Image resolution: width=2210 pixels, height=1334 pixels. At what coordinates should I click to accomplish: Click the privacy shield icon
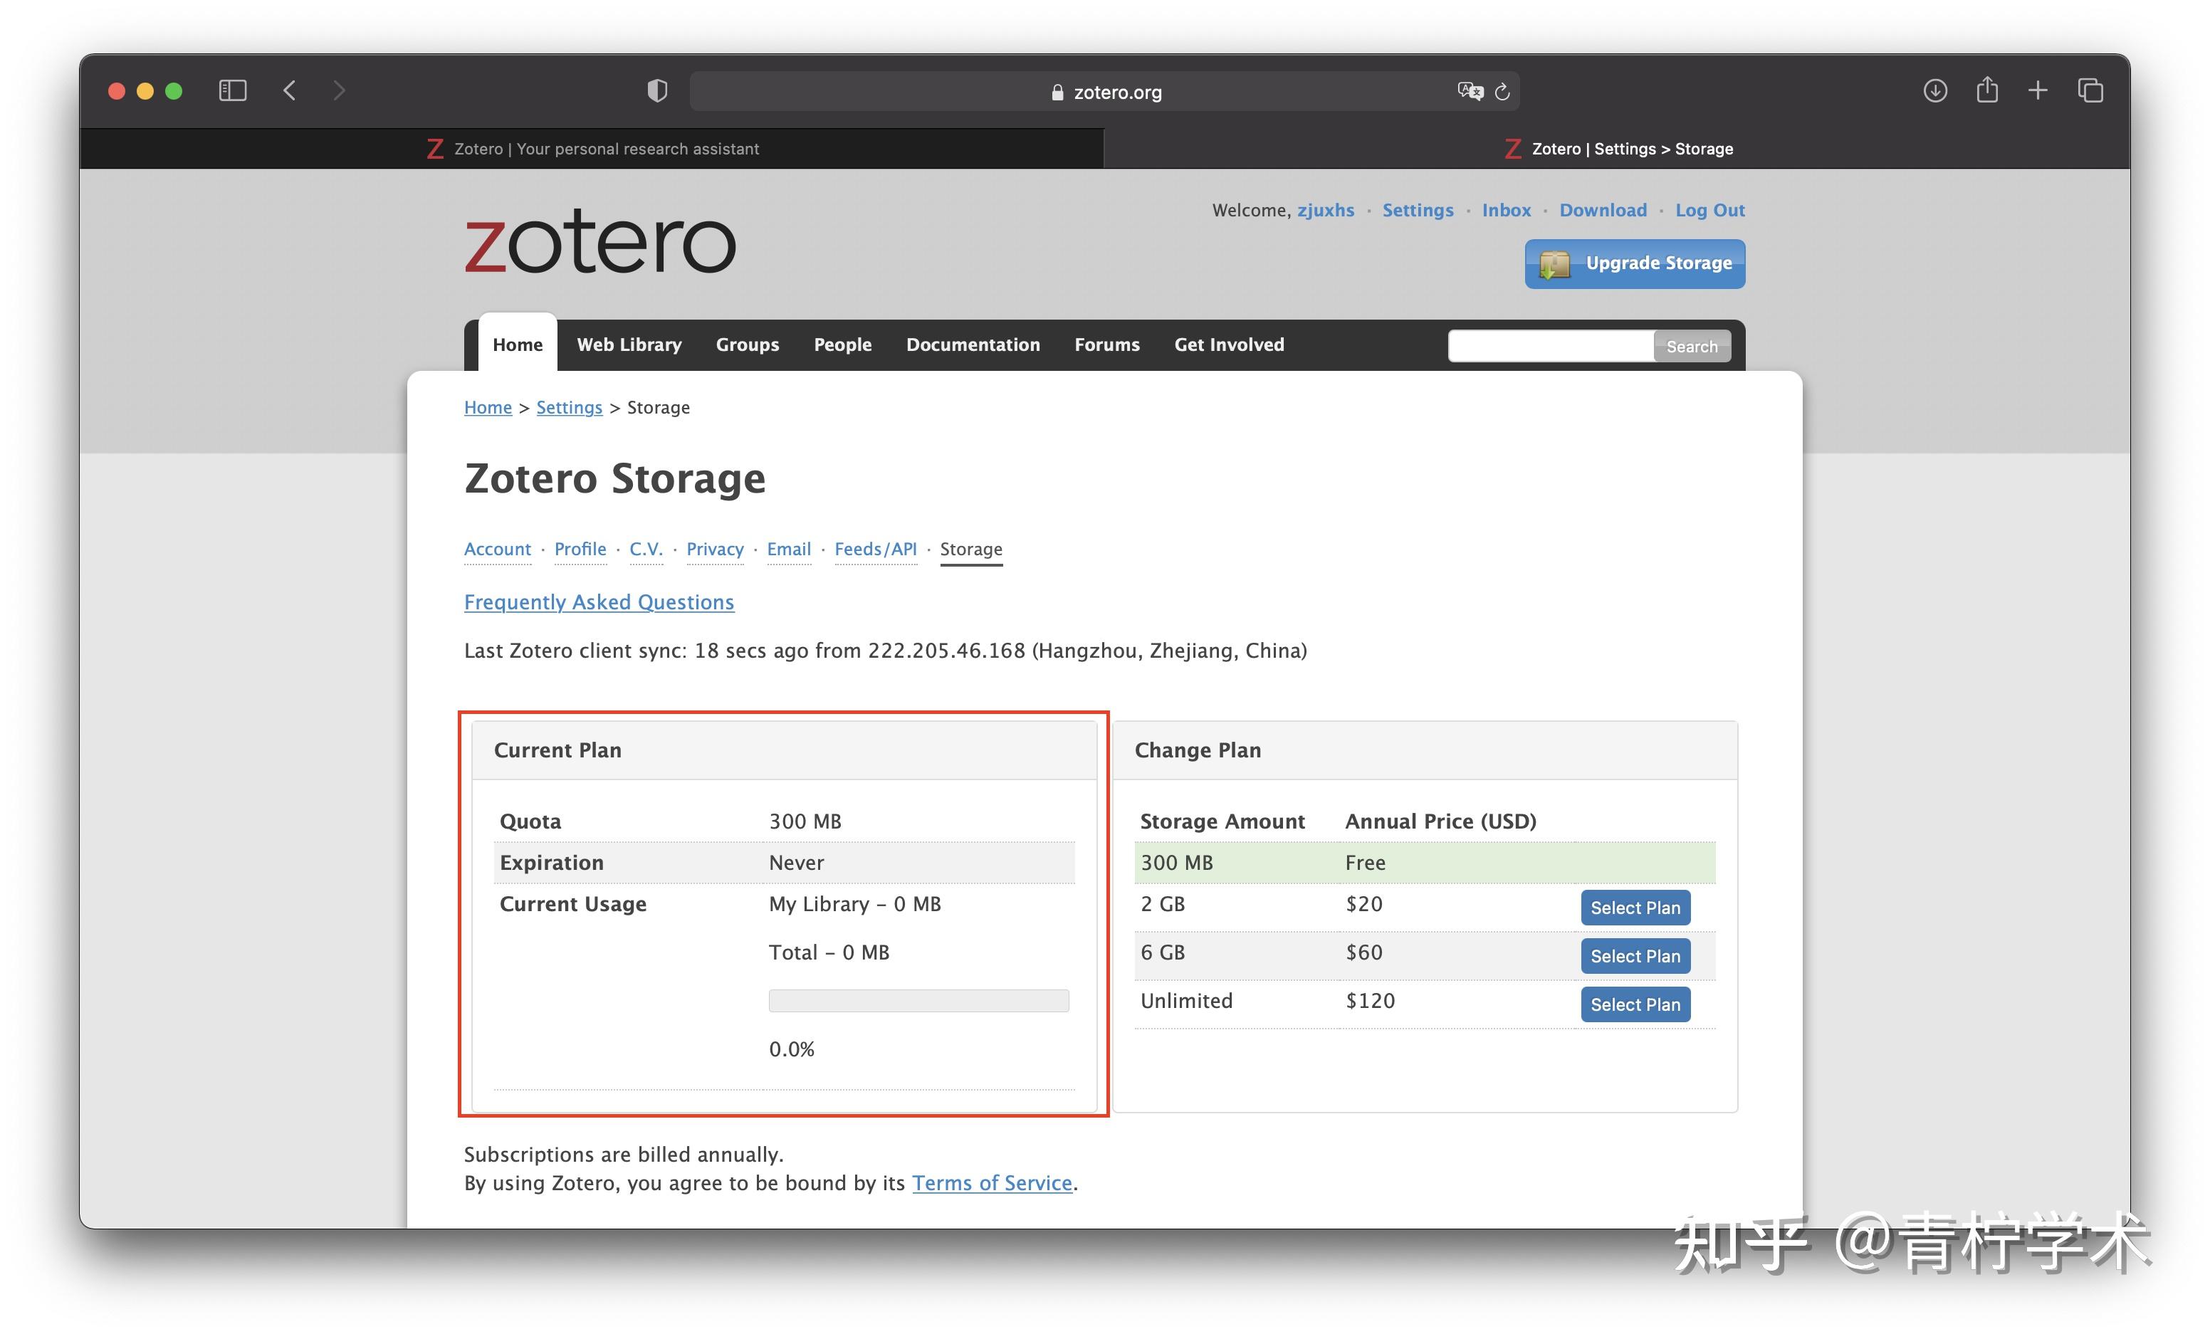(657, 90)
